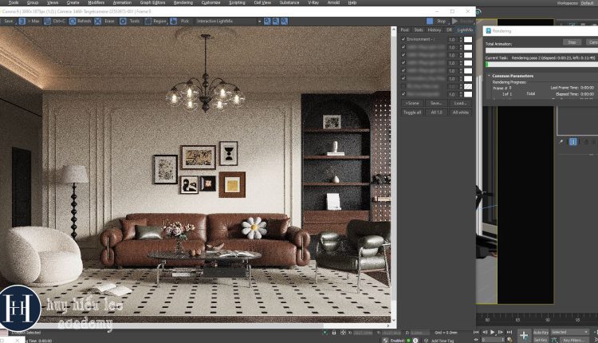The image size is (598, 343).
Task: Open the Graph Editors menu
Action: (x=152, y=2)
